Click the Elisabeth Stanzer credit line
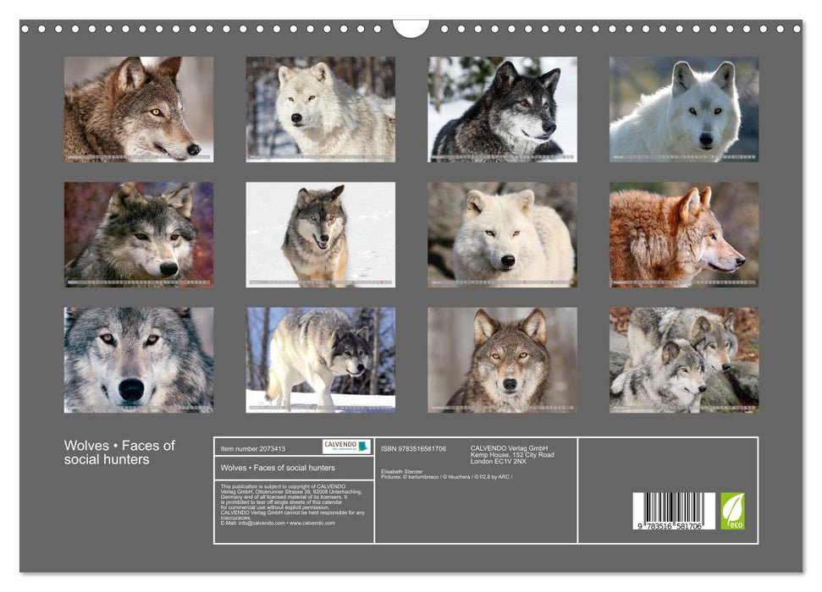 pos(405,472)
